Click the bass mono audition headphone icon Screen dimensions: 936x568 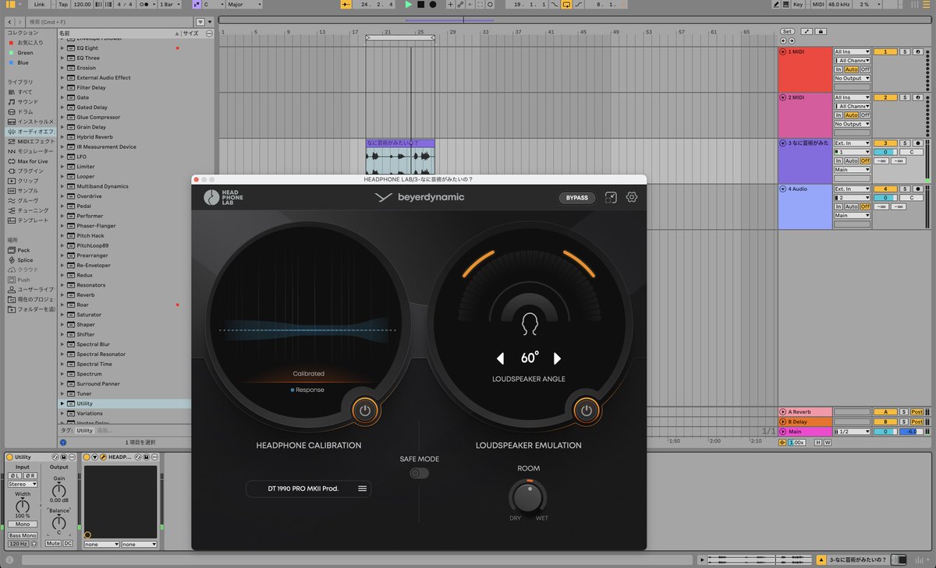pos(34,543)
